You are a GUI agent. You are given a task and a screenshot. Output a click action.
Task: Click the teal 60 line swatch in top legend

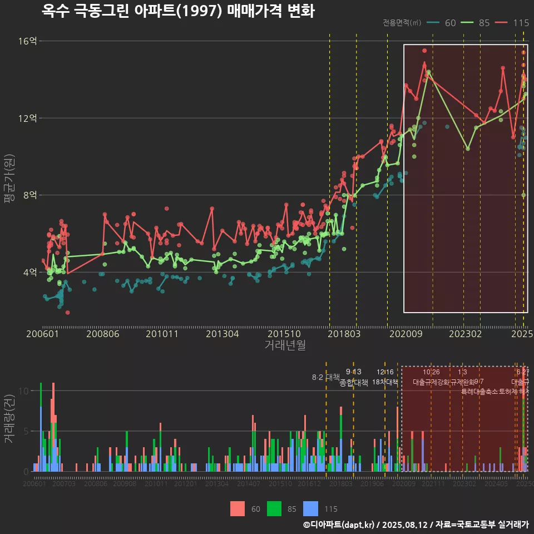pos(433,23)
